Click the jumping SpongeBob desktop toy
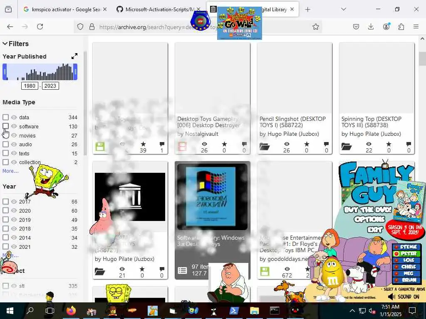This screenshot has width=426, height=319. pyautogui.click(x=47, y=180)
